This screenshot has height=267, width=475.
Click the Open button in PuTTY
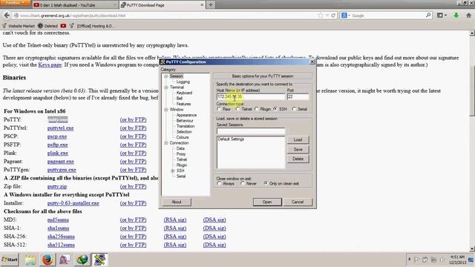tap(267, 202)
